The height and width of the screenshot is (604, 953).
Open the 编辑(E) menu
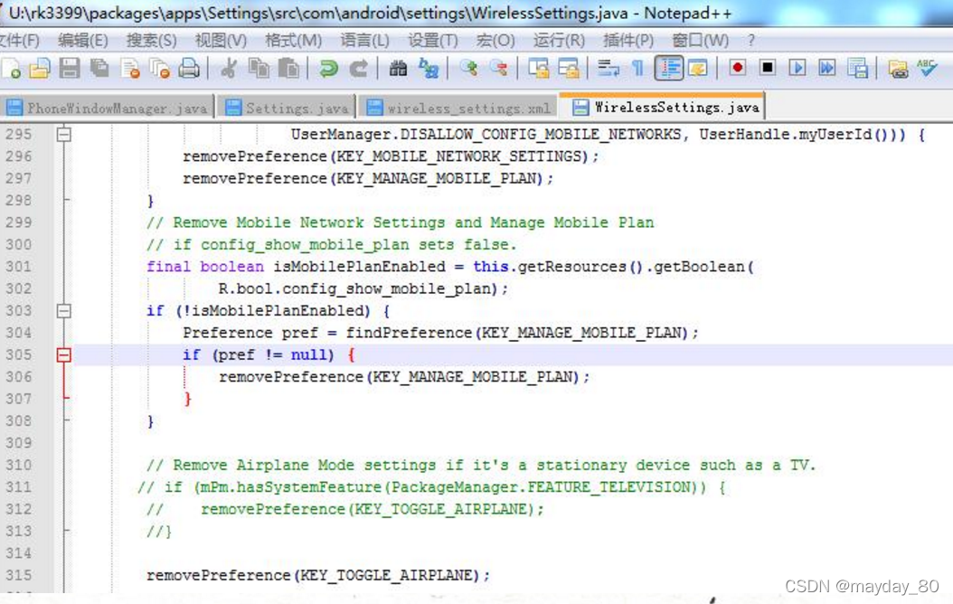pos(82,41)
